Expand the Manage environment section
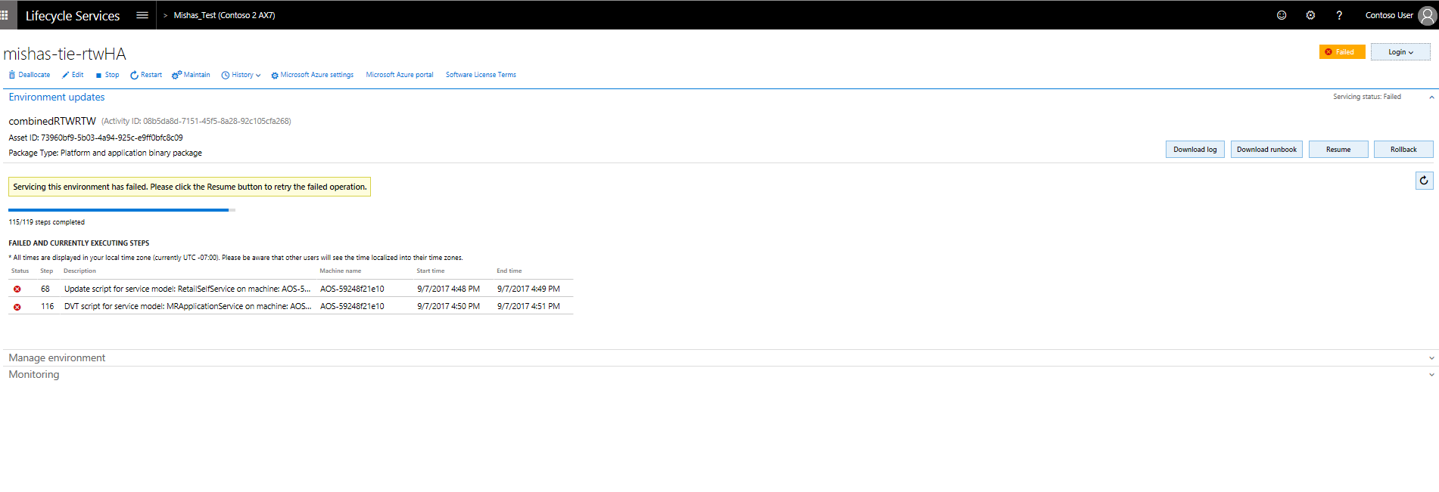The image size is (1439, 492). [x=57, y=358]
